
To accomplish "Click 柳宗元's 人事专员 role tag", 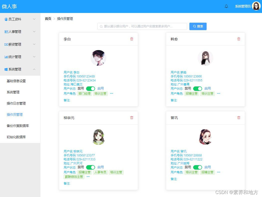I will point(100,172).
